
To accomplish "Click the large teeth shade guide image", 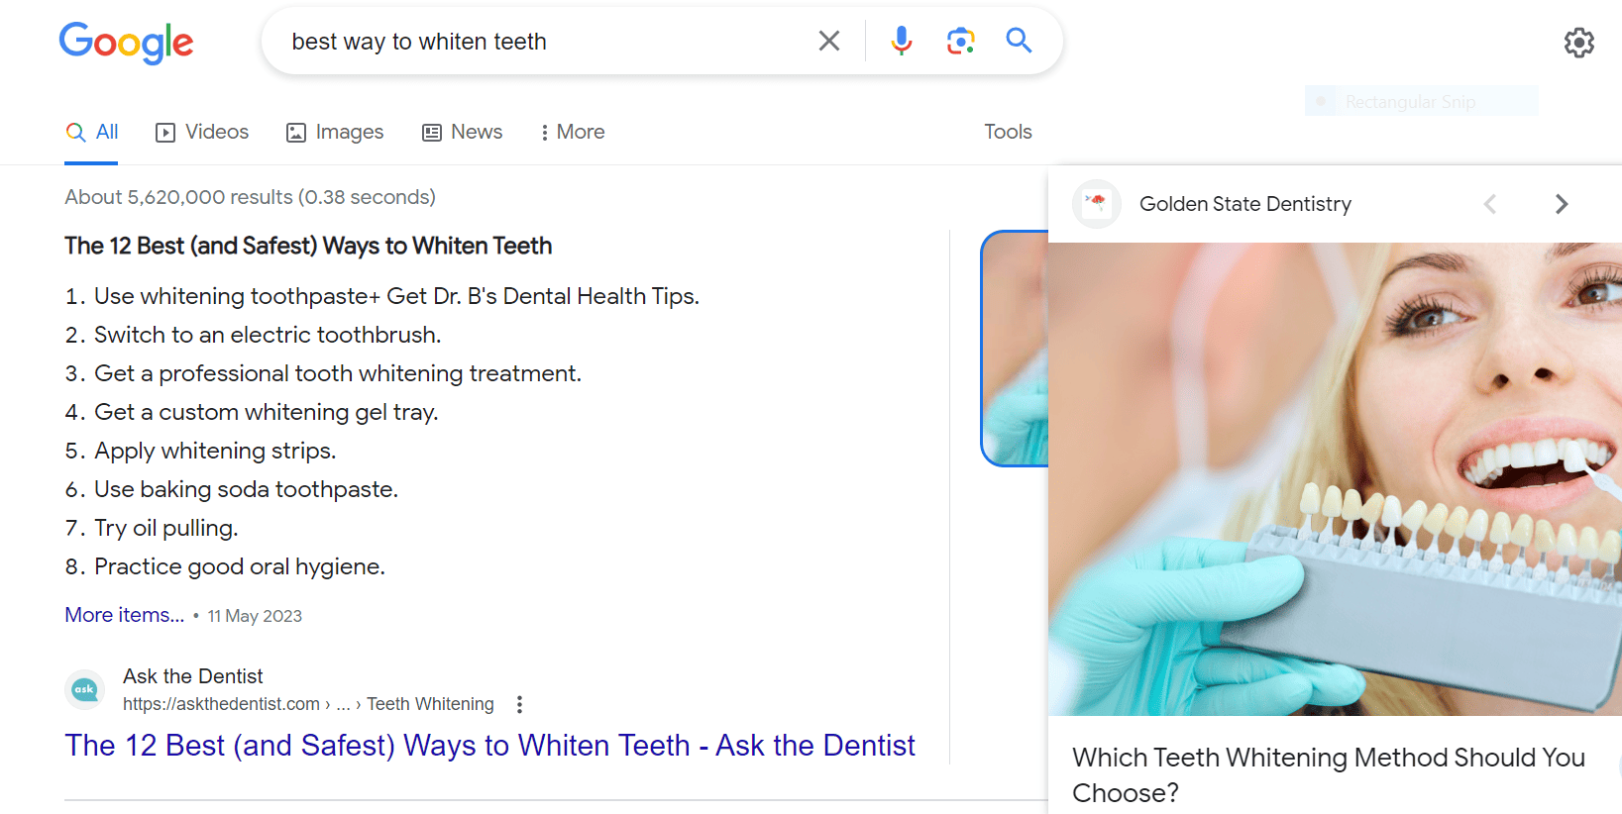I will point(1334,479).
